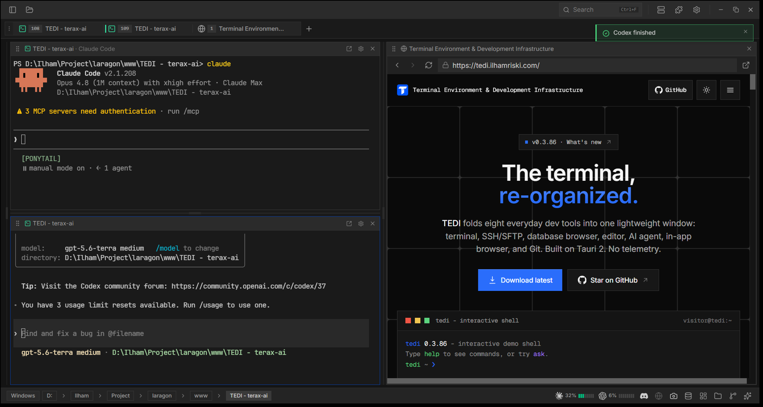Image resolution: width=763 pixels, height=407 pixels.
Task: Click the Codex prompt 'Find and fix a bug' input
Action: click(x=191, y=333)
